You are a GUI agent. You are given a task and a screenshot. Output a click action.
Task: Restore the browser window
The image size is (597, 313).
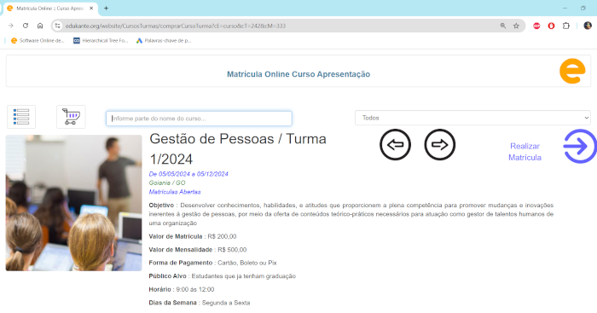pos(583,8)
